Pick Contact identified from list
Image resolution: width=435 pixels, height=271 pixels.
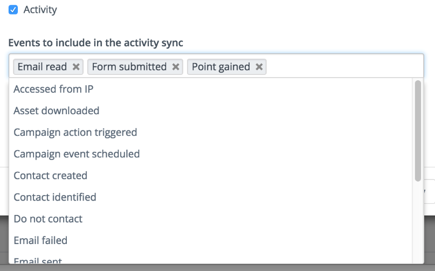pyautogui.click(x=55, y=197)
